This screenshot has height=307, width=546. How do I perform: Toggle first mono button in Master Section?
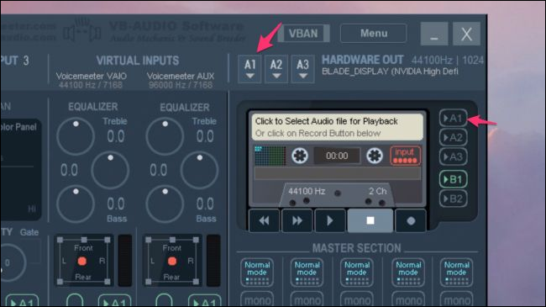(x=257, y=299)
